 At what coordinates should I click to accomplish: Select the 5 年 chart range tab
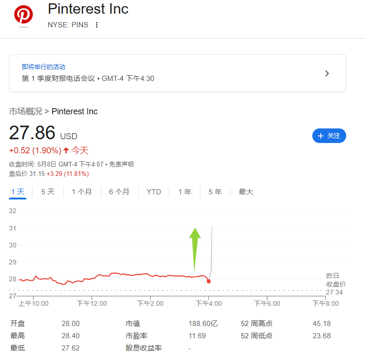(215, 192)
